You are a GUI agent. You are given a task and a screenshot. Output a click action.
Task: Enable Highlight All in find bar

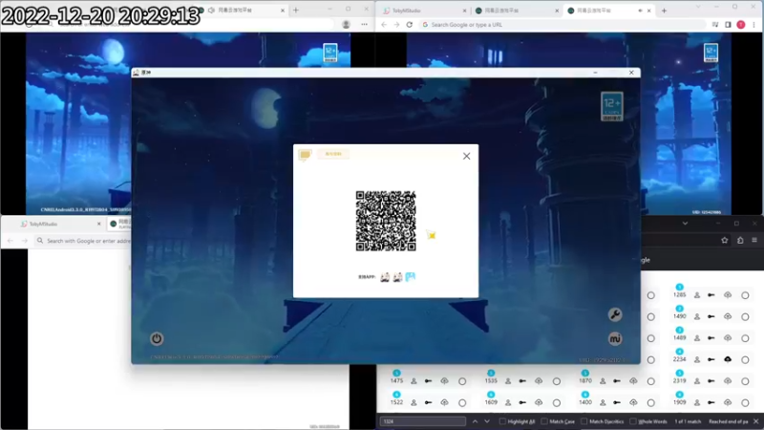pyautogui.click(x=502, y=421)
